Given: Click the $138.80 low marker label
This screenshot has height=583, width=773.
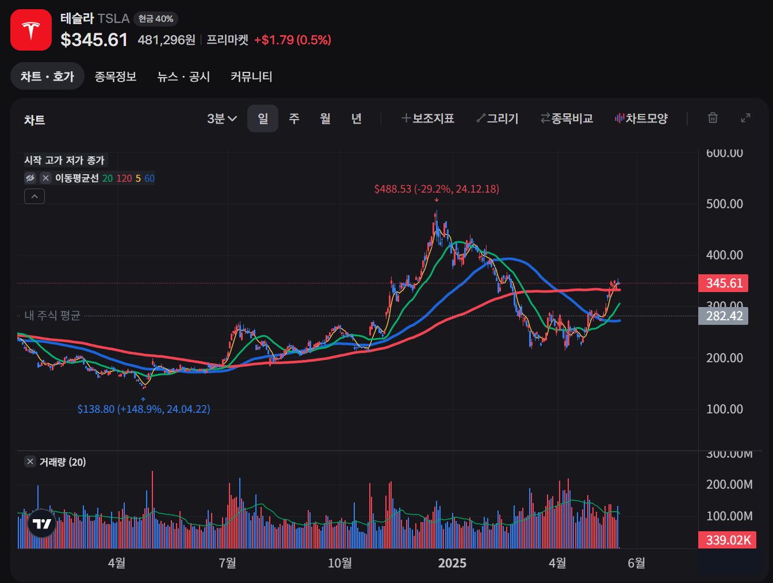Looking at the screenshot, I should [144, 409].
